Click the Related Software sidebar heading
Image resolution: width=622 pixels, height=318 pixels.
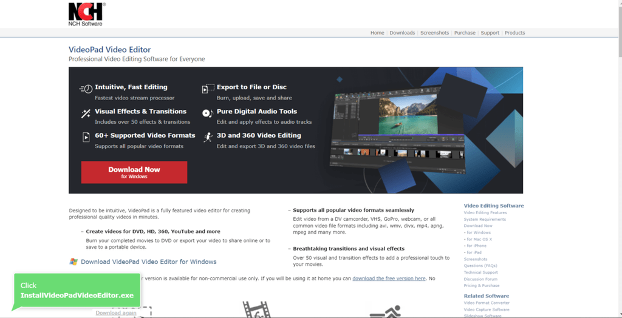pos(487,296)
